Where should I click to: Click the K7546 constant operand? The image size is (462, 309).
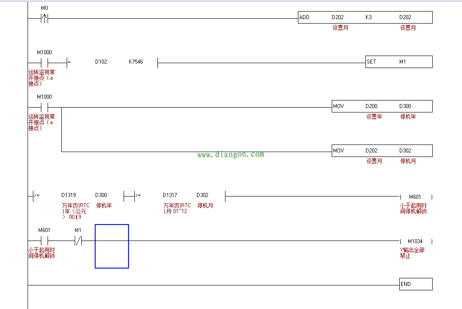coord(136,62)
